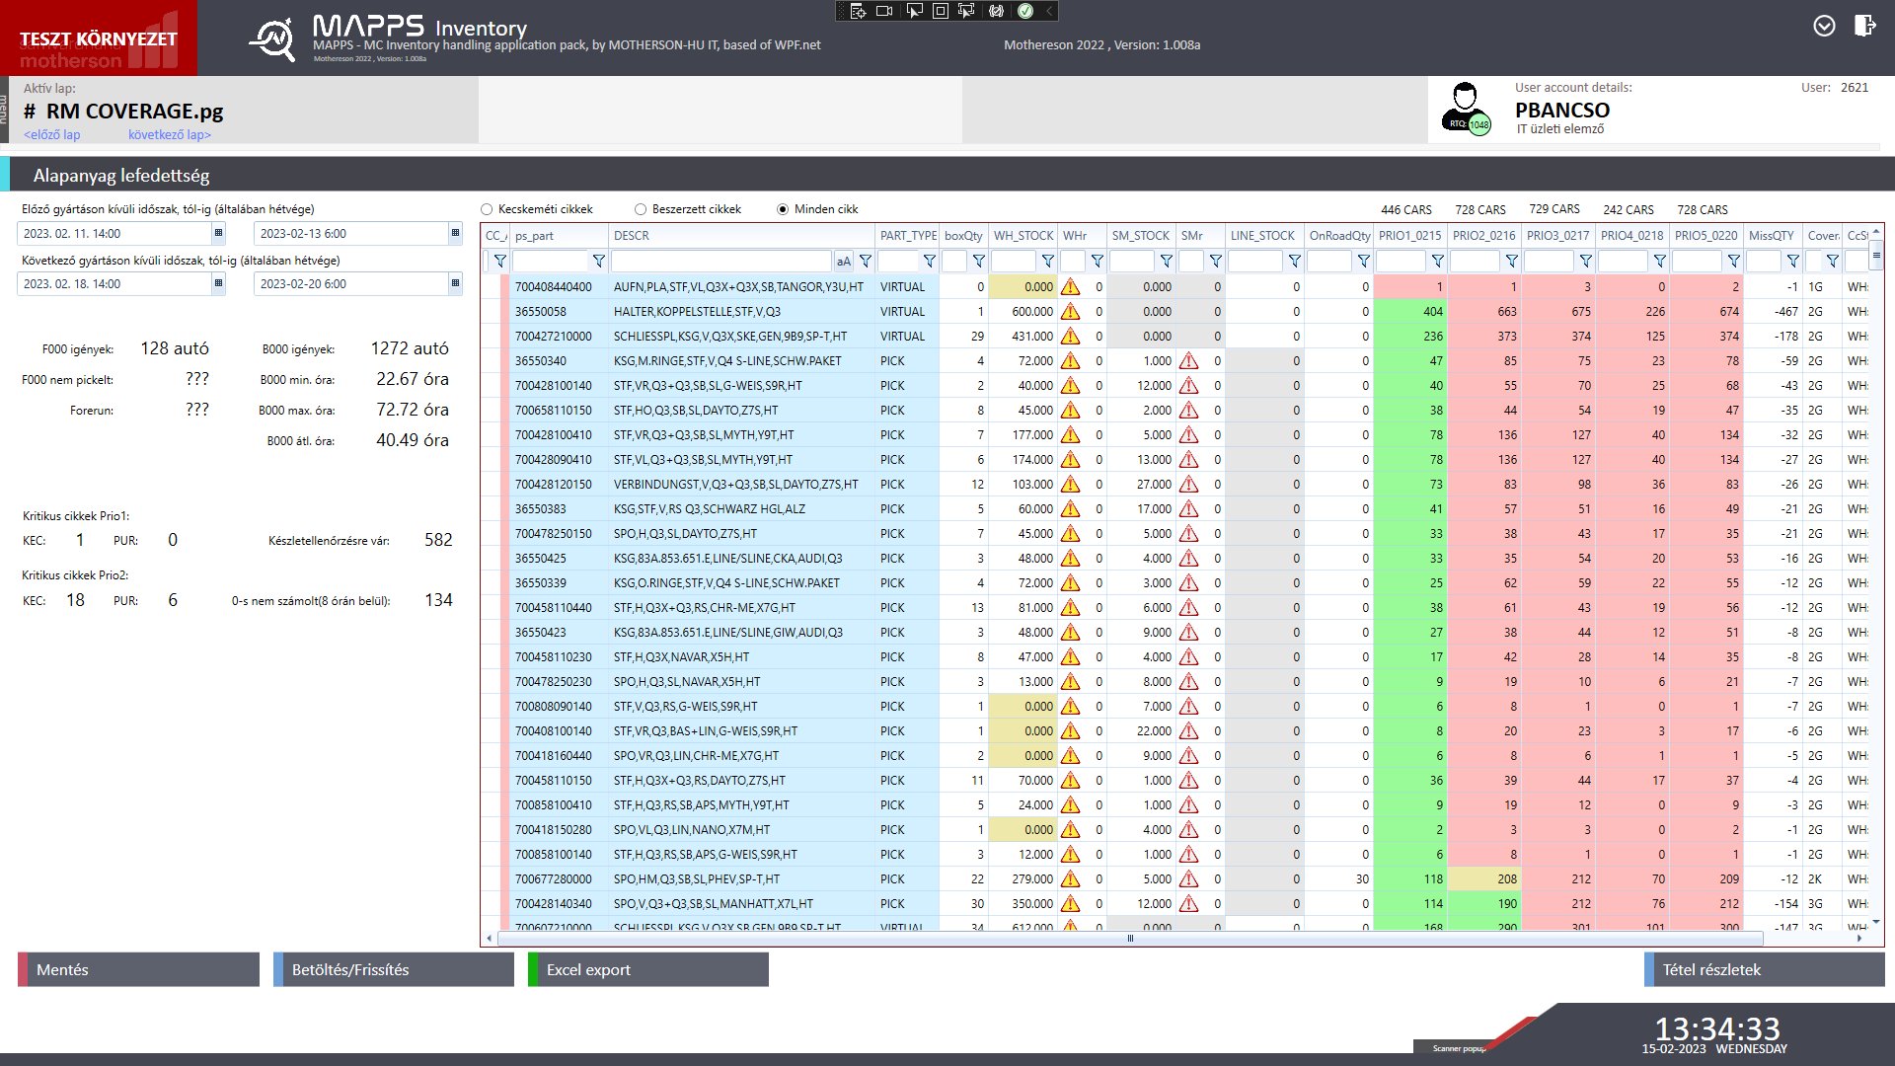Select Kecskeméti cikkek radio button

tap(487, 209)
